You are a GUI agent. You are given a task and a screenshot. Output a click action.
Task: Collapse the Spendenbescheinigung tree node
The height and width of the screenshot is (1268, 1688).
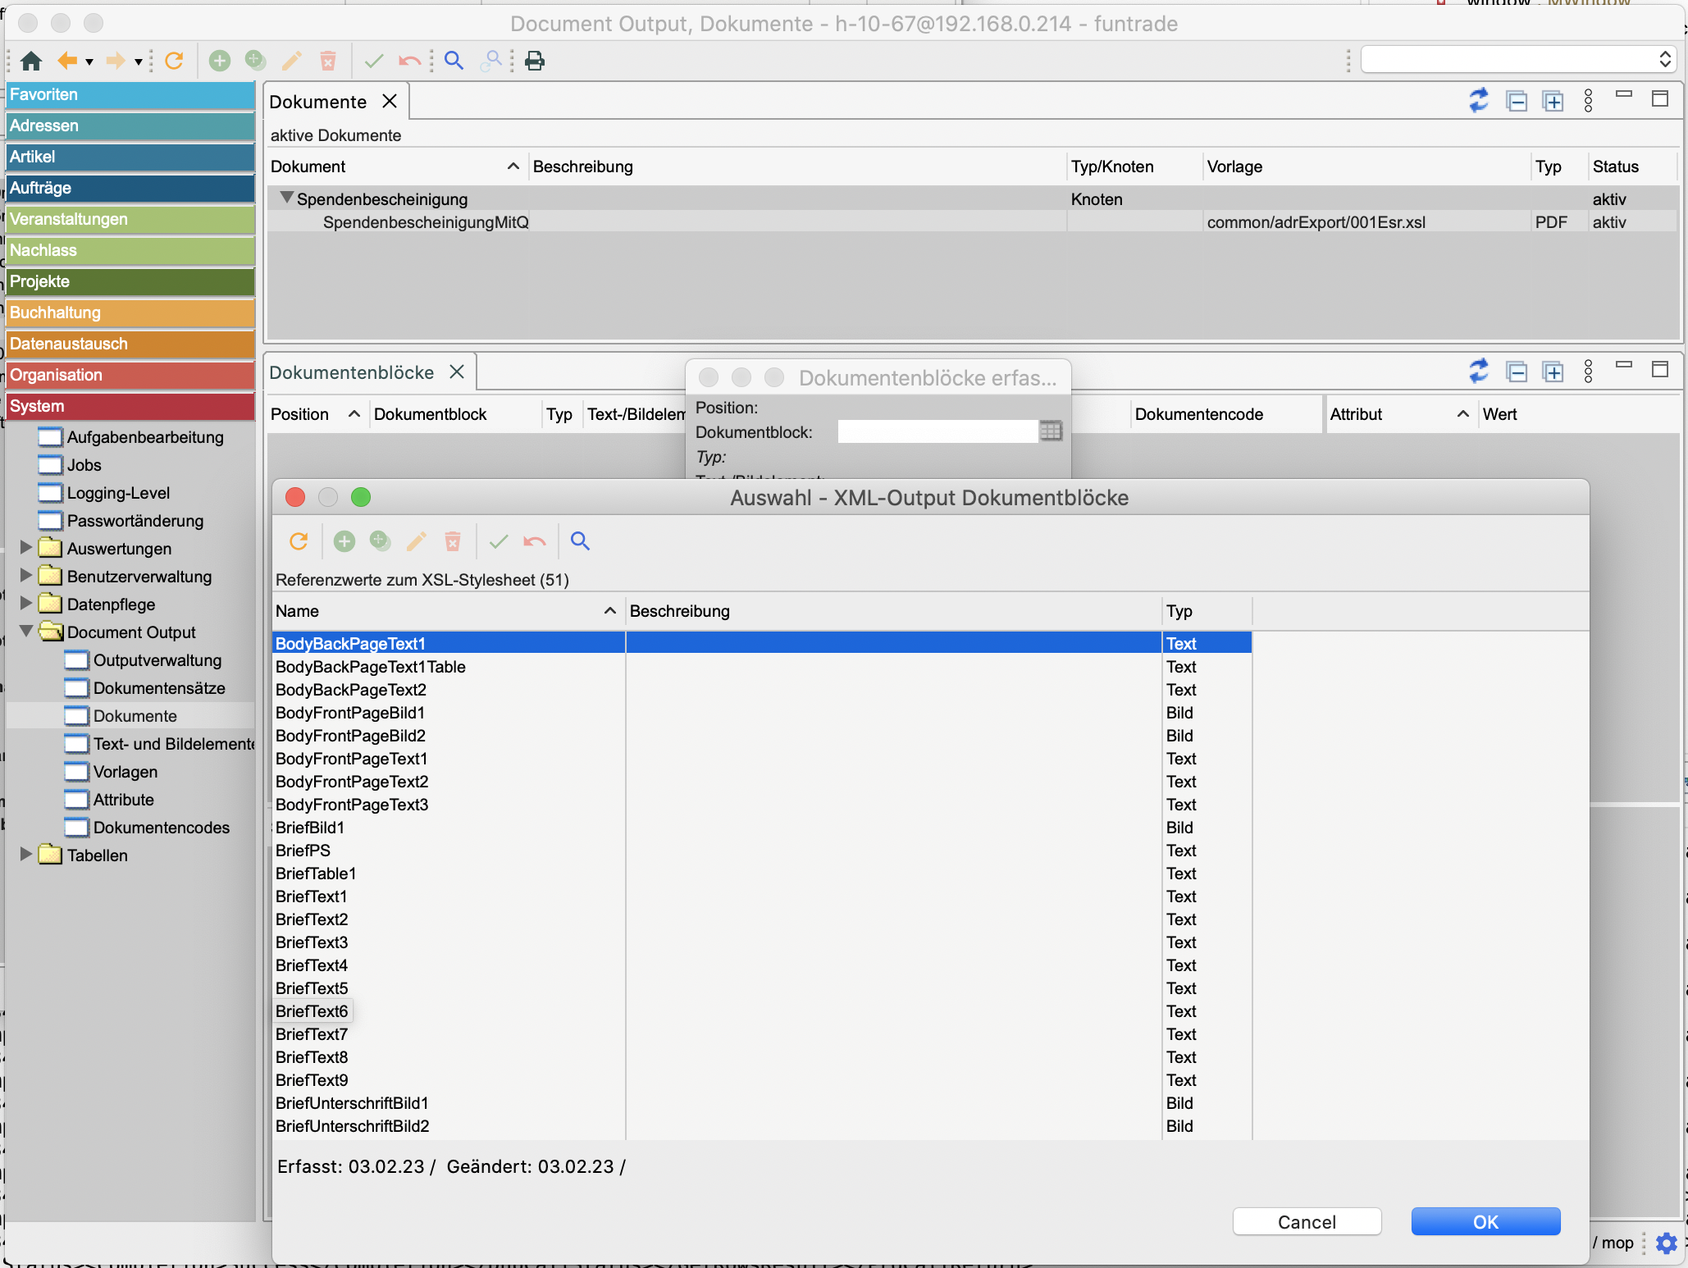pos(286,198)
